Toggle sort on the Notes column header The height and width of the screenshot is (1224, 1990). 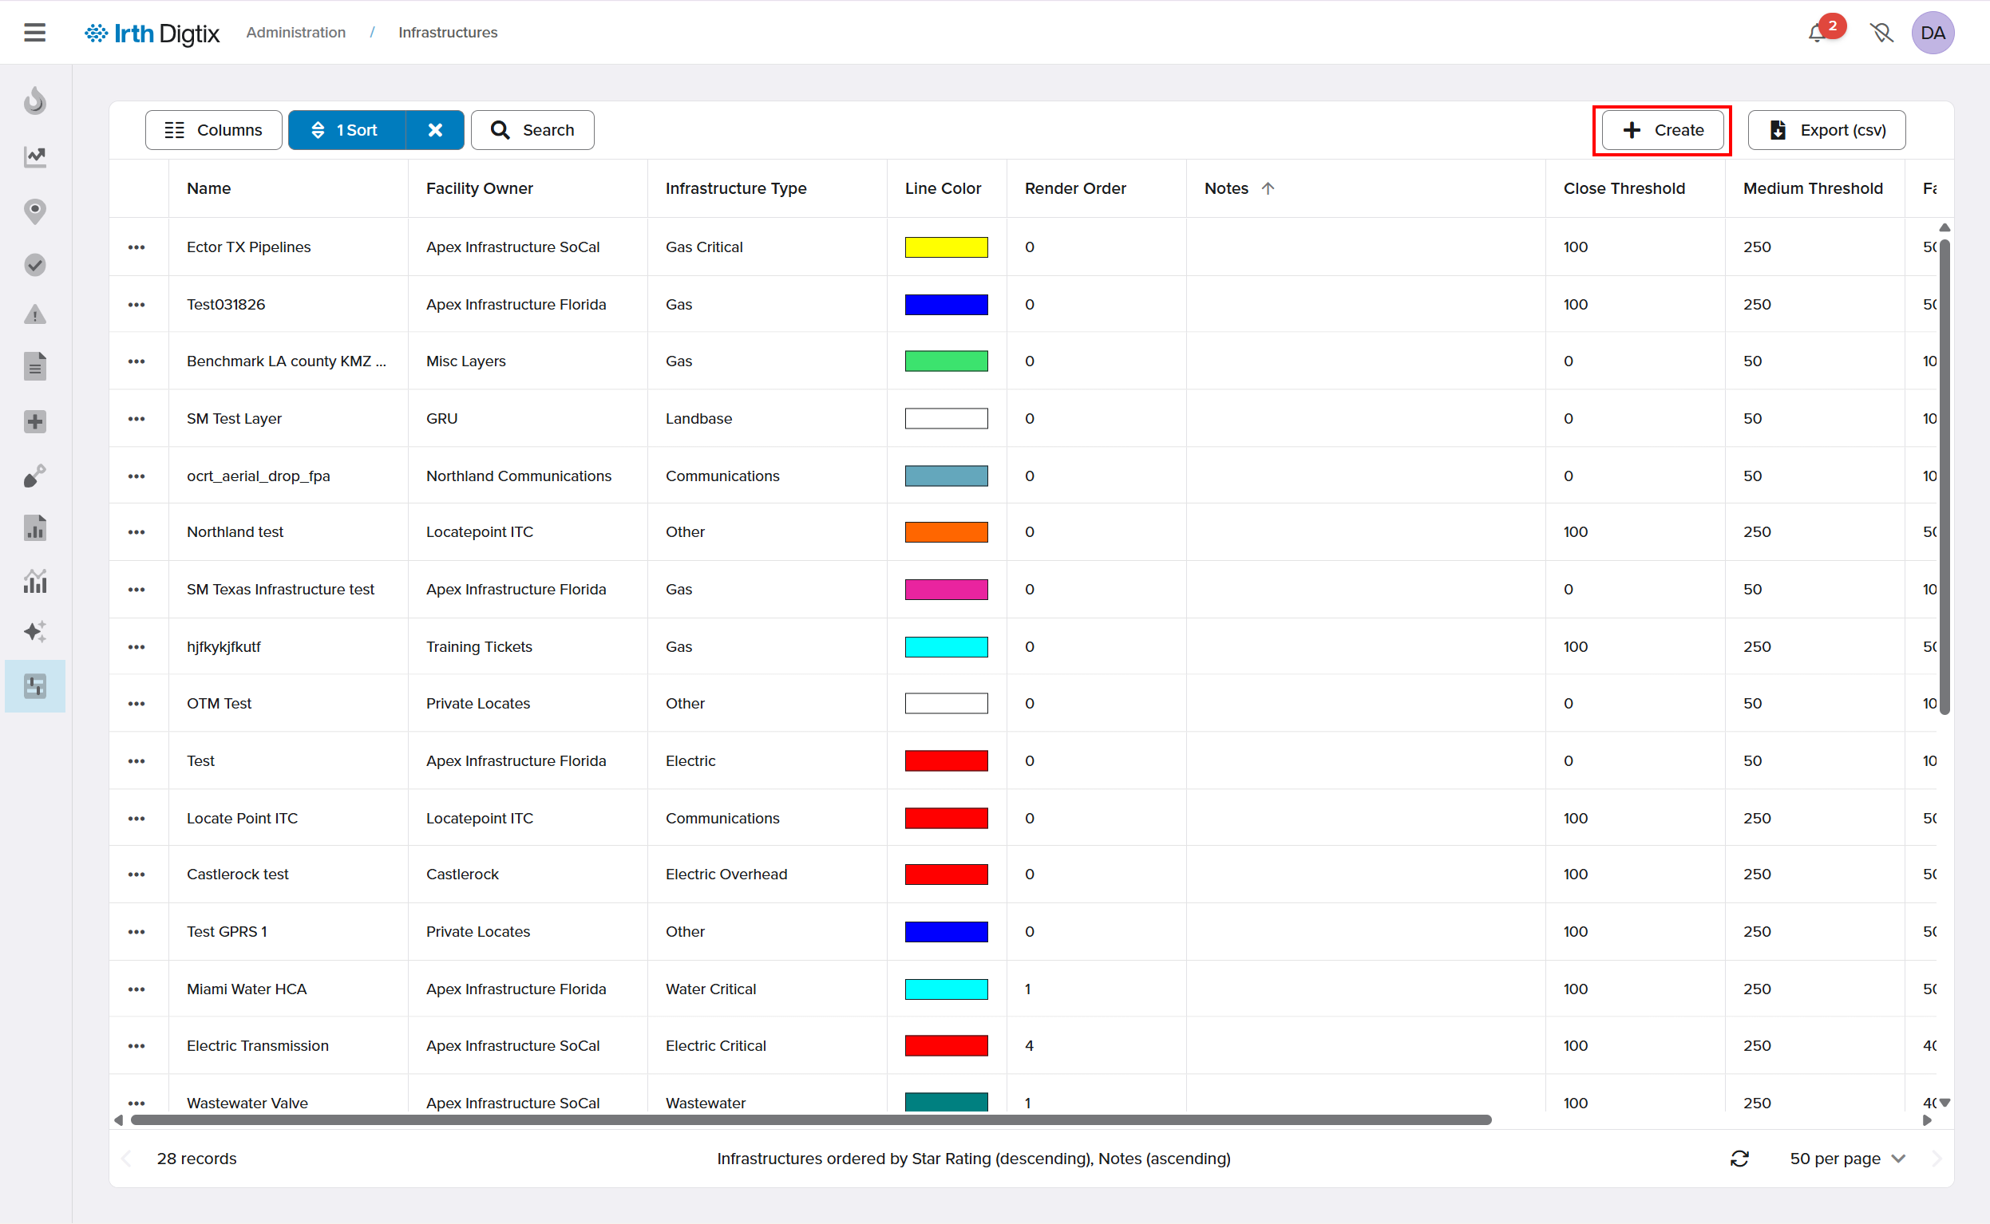1227,188
